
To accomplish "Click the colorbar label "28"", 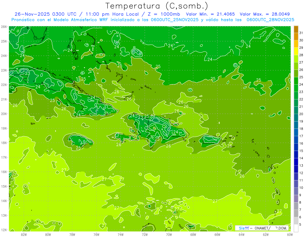I will (301, 55).
